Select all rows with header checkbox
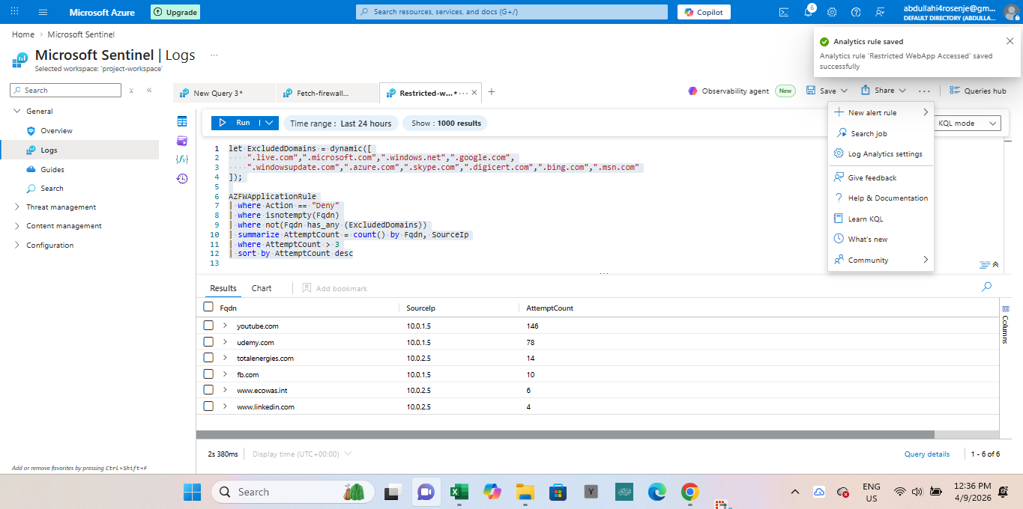 tap(208, 307)
